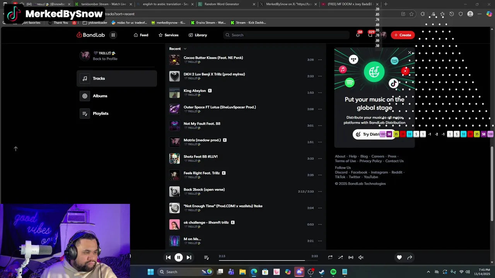495x278 pixels.
Task: Open browser settings three-dot menu
Action: 480,14
